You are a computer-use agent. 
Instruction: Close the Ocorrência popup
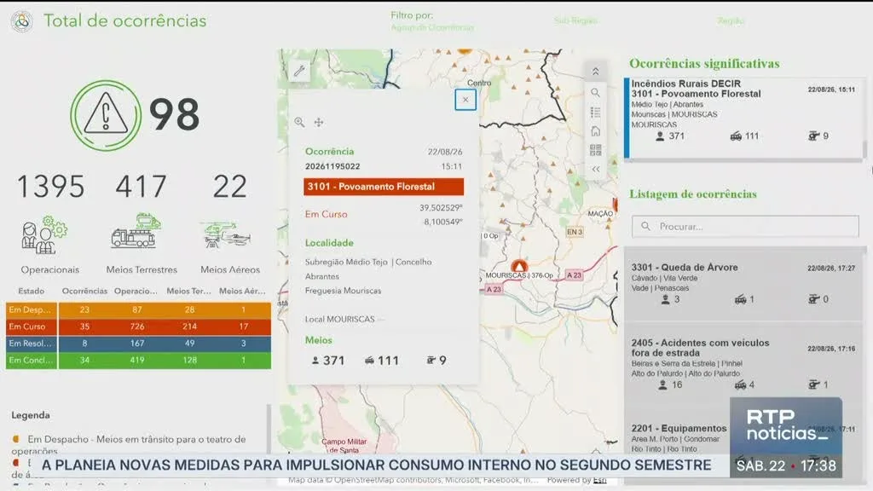[x=465, y=100]
